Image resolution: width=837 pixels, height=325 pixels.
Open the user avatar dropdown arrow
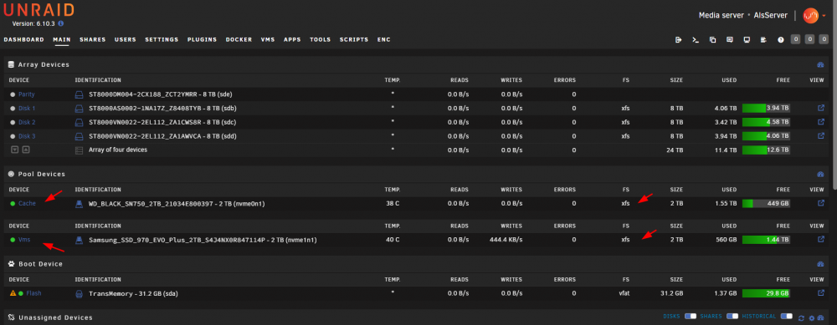(x=824, y=16)
